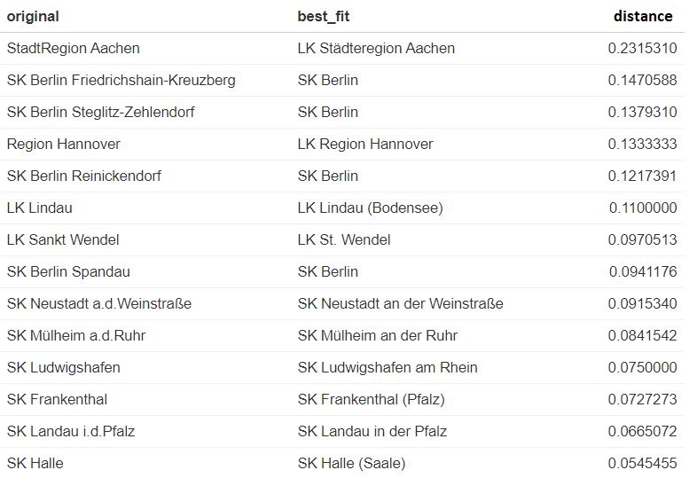Viewport: 697px width, 478px height.
Task: Click 'SK Berlin Steglitz-Zehlendorf' cell
Action: click(x=100, y=112)
